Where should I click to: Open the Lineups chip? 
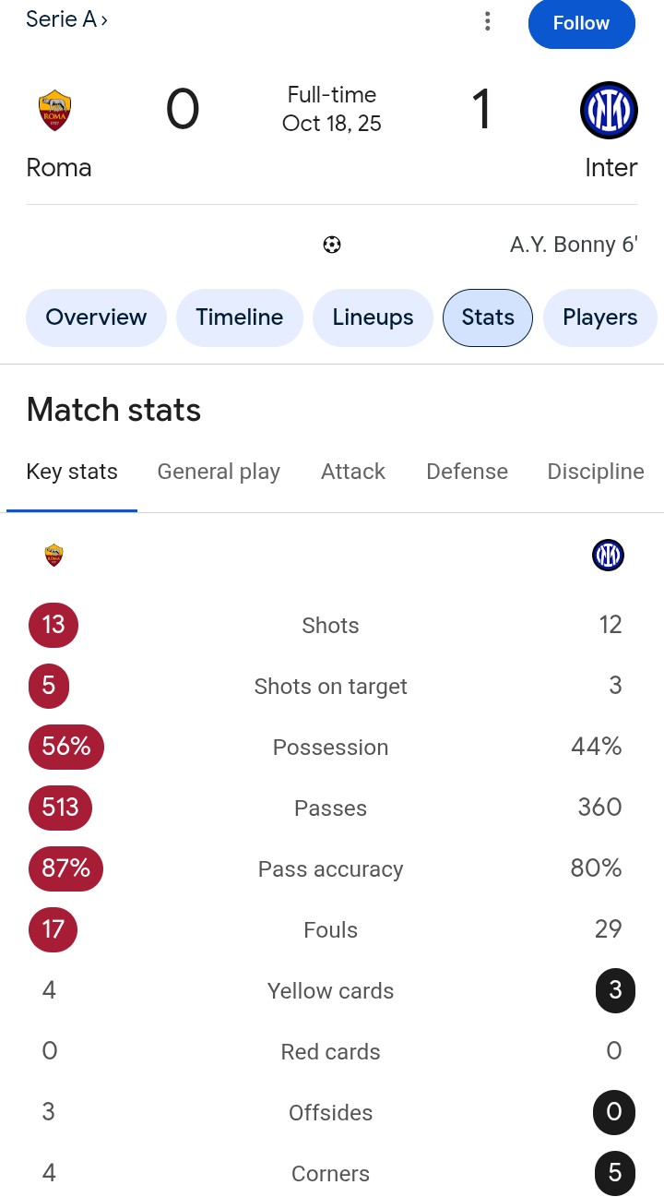click(373, 317)
